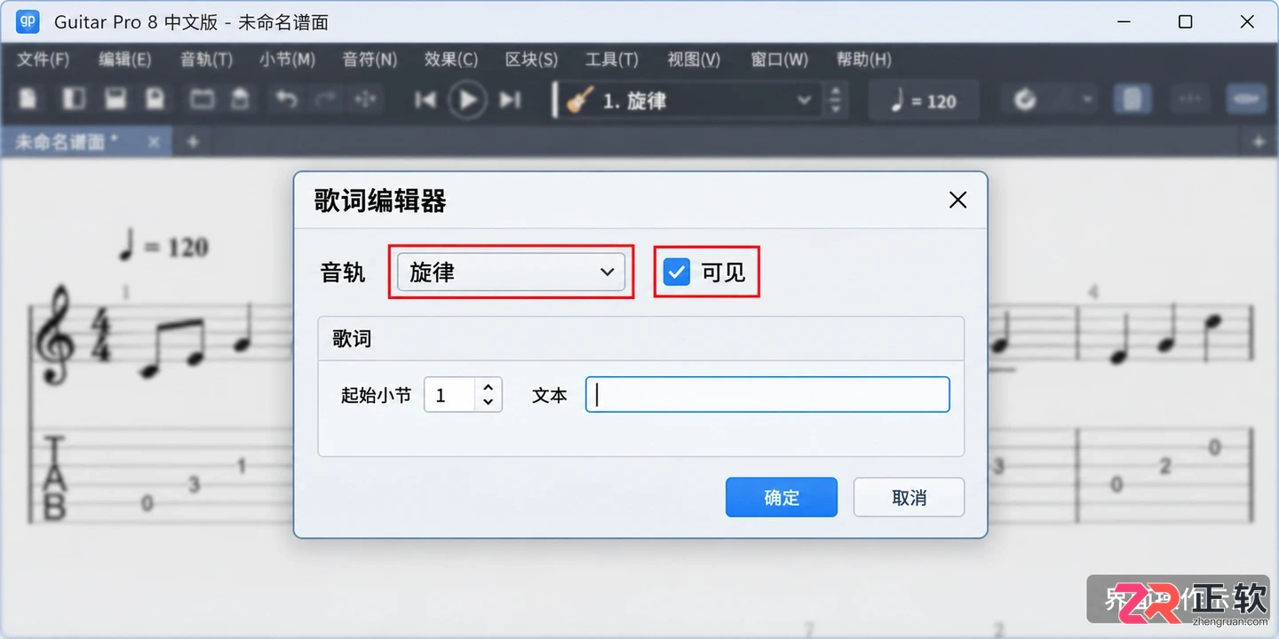1279x639 pixels.
Task: Open the 音轨(T) menu
Action: (206, 59)
